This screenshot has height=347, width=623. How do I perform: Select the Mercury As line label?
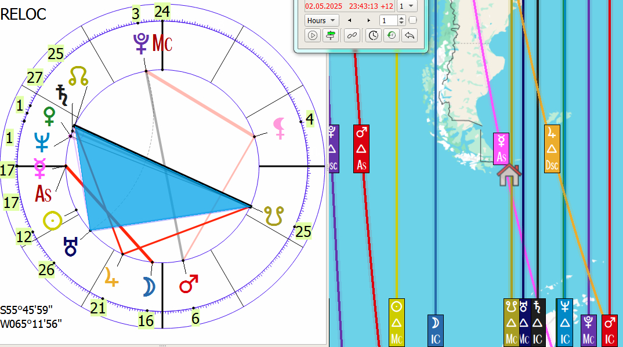(502, 149)
